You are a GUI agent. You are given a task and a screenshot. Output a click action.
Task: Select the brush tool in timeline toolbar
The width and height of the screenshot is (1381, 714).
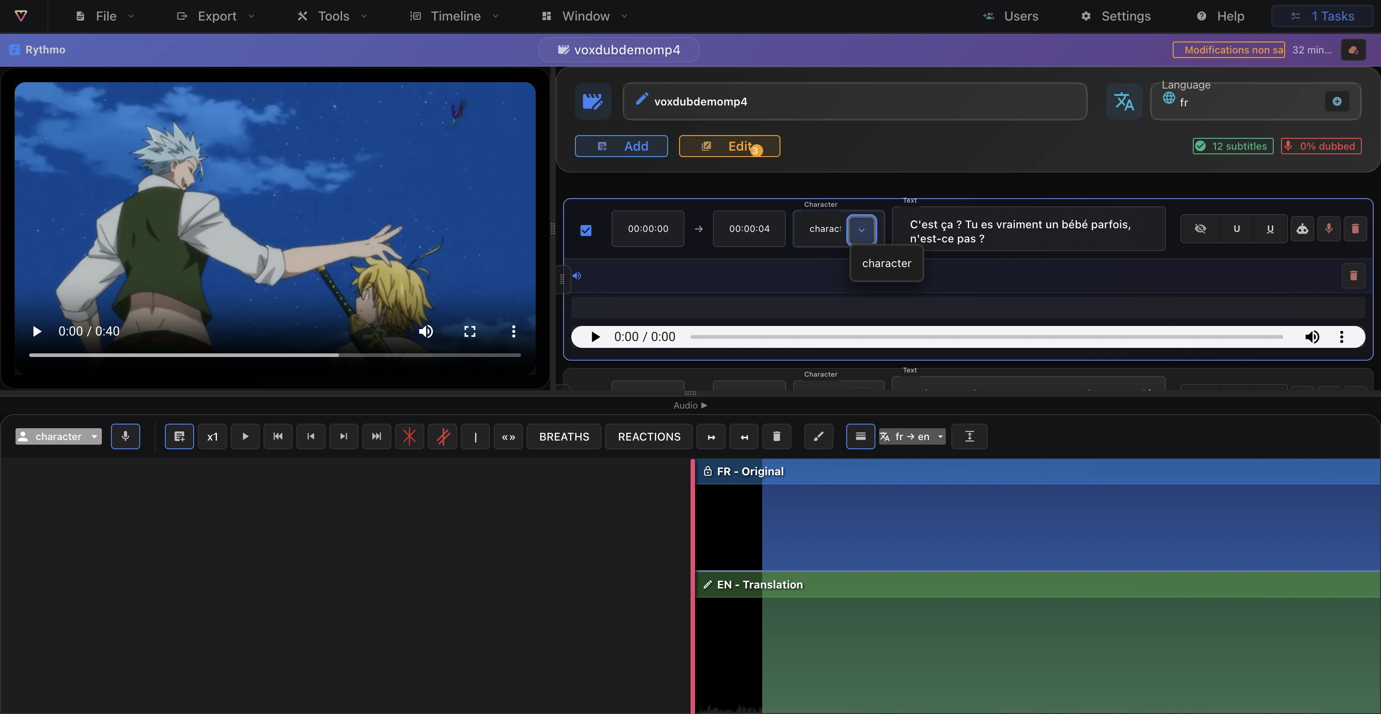(x=819, y=436)
